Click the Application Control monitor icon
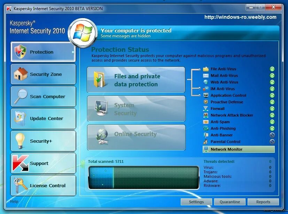The width and height of the screenshot is (288, 214). click(x=206, y=95)
